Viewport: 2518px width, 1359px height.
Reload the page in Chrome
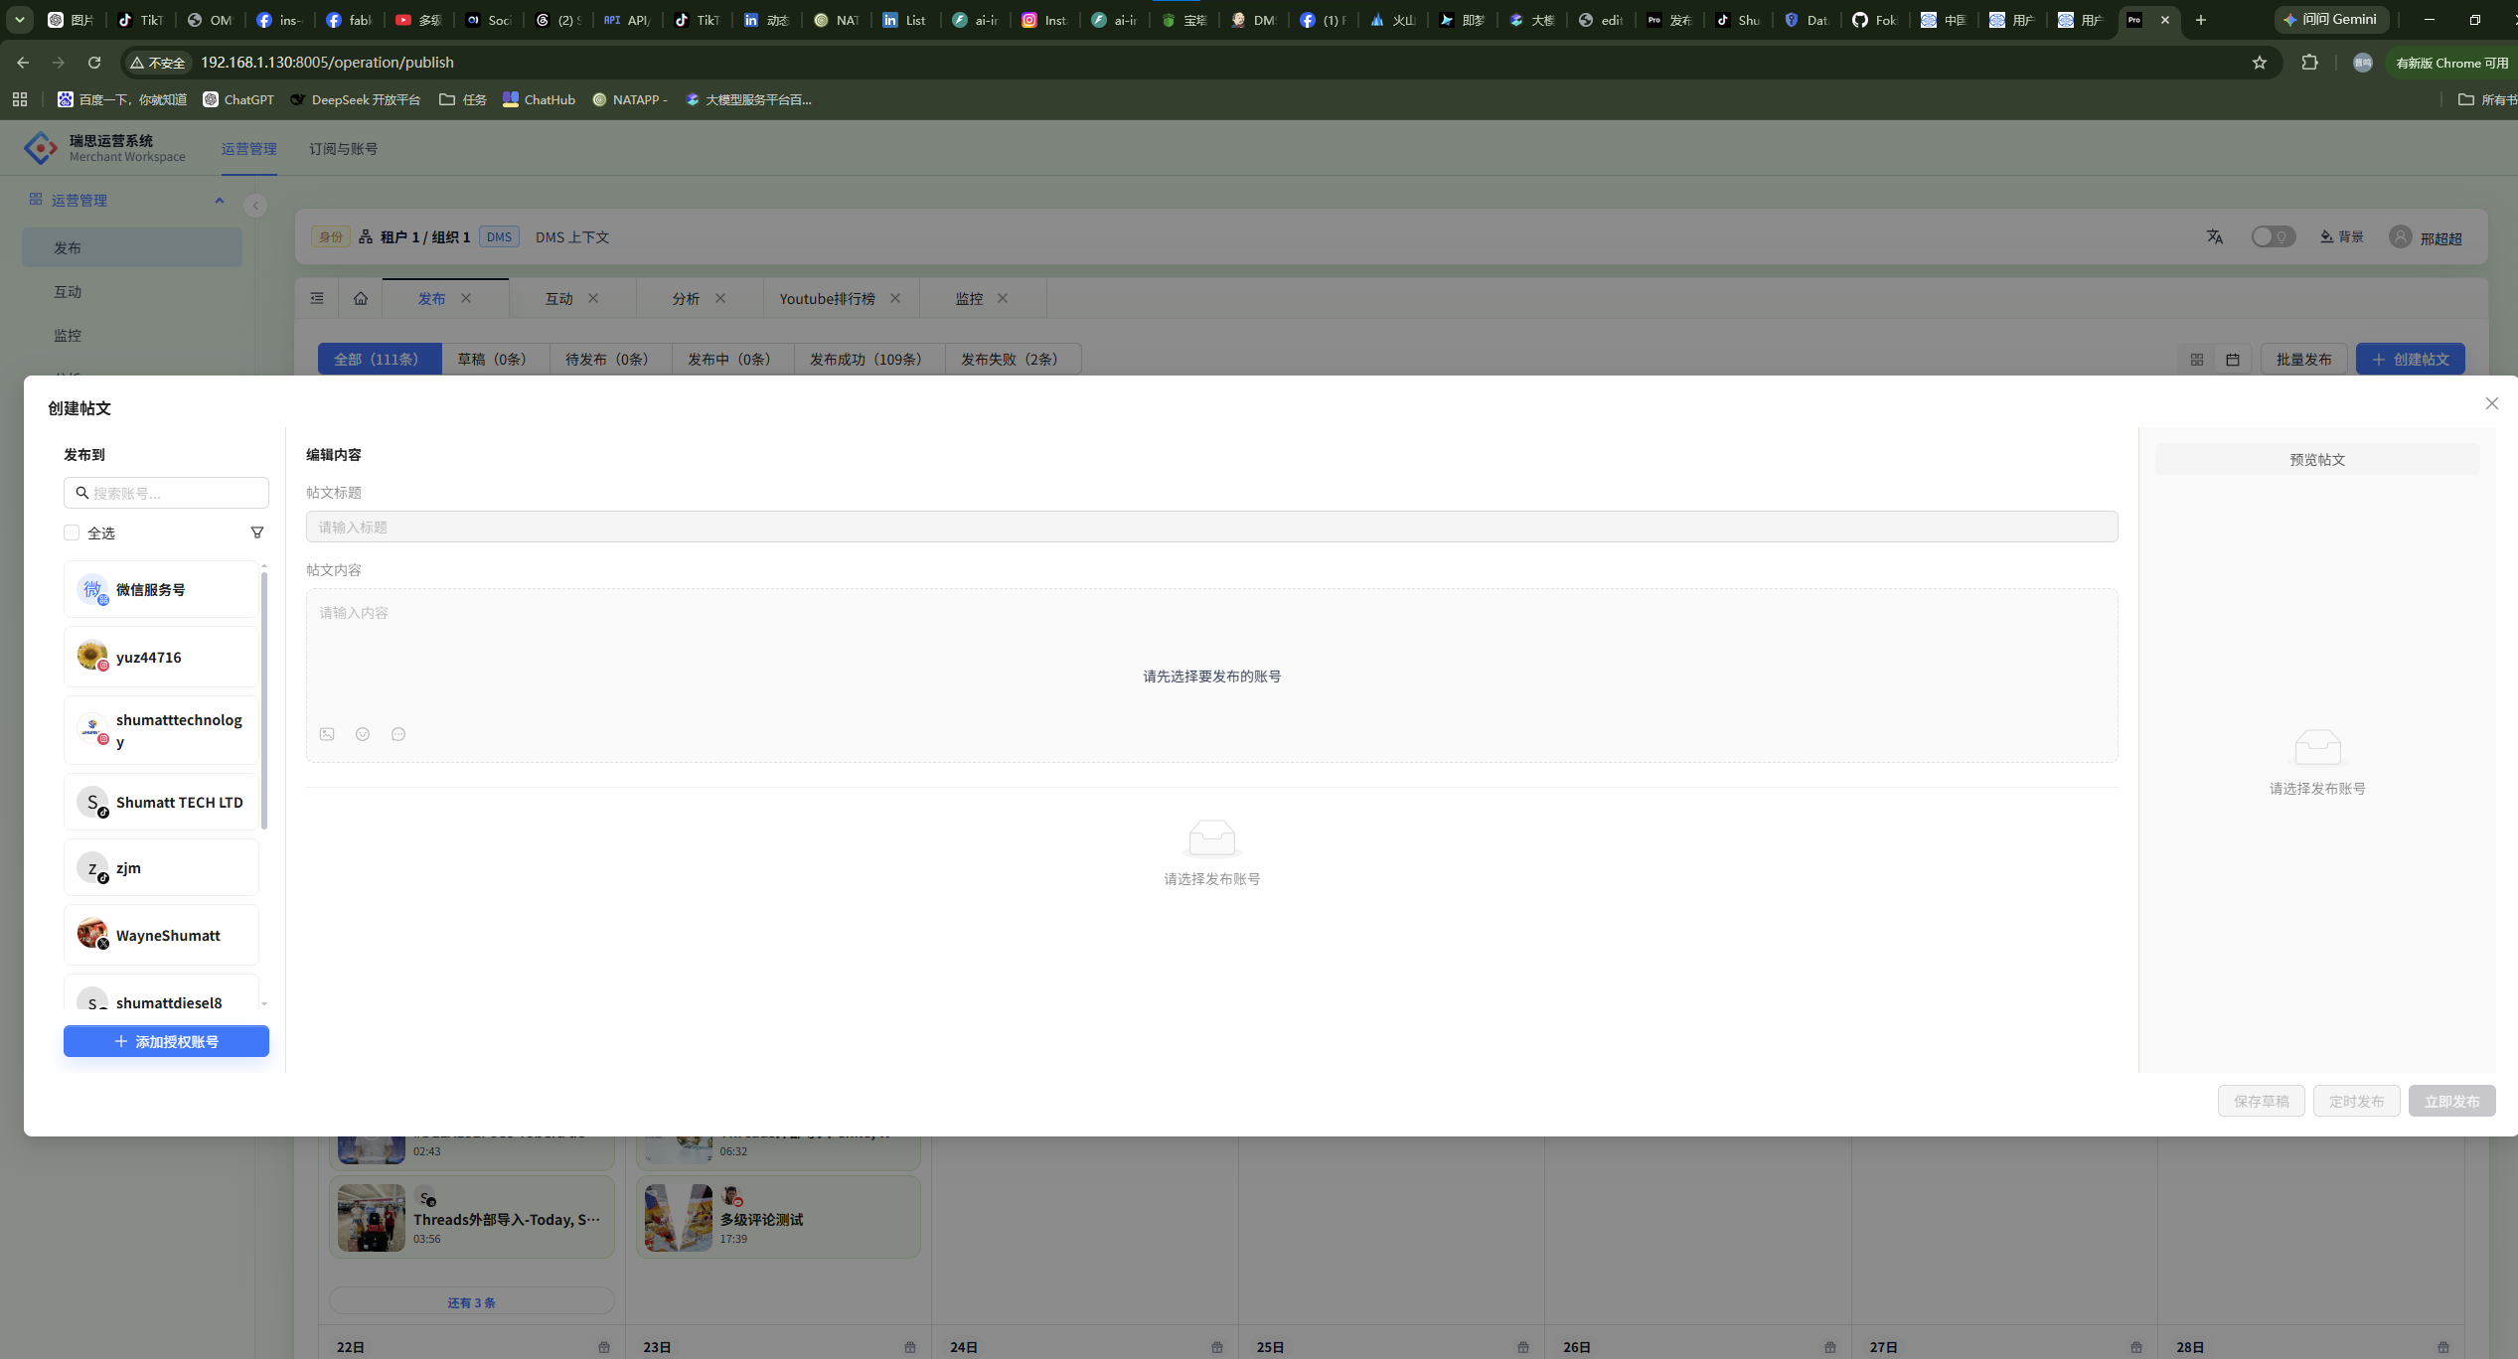(94, 63)
